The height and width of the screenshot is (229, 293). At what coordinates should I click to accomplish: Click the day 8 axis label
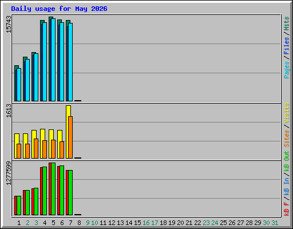tap(79, 223)
